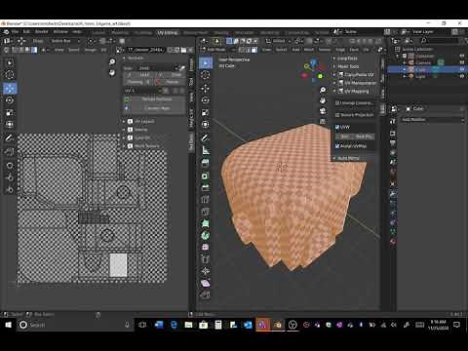This screenshot has height=351, width=468.
Task: Select the Cursor tool in the 3D viewport toolbar
Action: (206, 75)
